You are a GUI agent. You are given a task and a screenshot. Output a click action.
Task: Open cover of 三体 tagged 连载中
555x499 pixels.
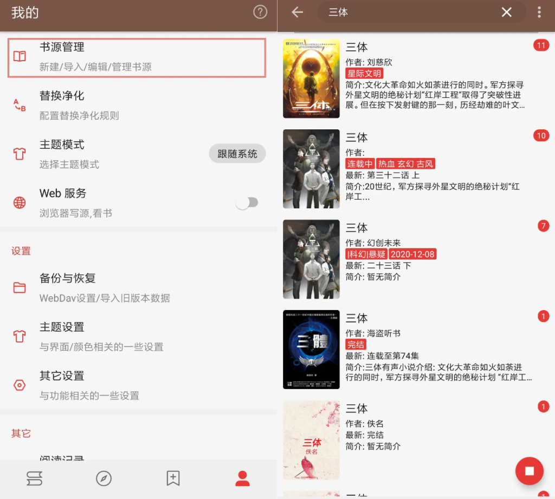pos(311,169)
